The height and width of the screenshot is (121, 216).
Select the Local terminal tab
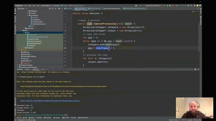[27, 70]
